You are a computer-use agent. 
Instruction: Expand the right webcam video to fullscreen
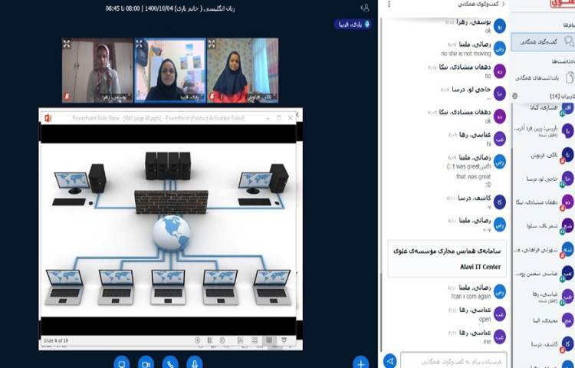[212, 44]
